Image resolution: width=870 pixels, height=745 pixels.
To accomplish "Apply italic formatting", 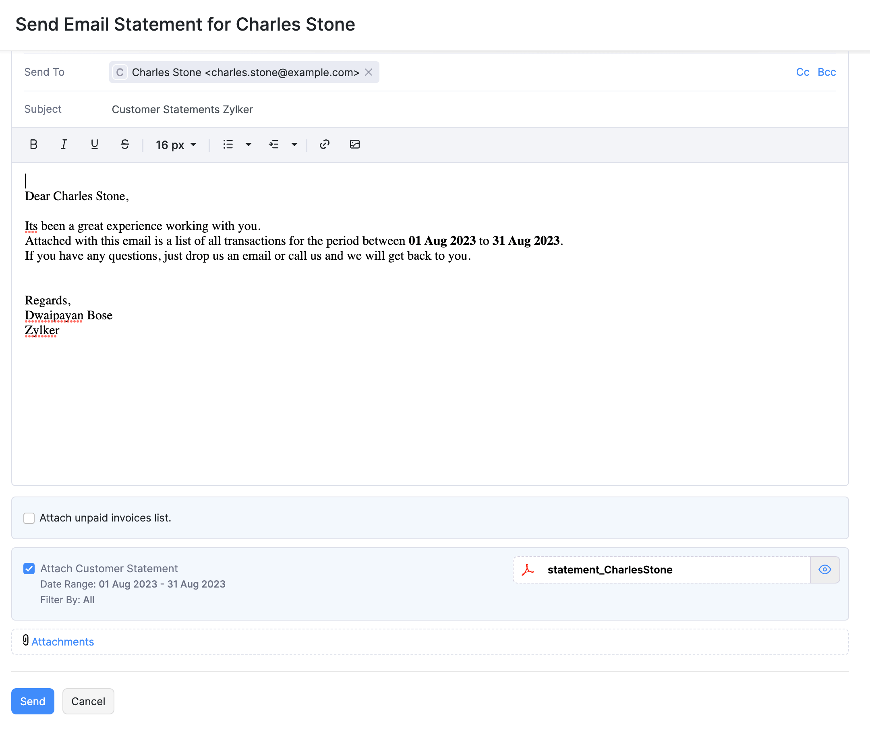I will pyautogui.click(x=64, y=145).
